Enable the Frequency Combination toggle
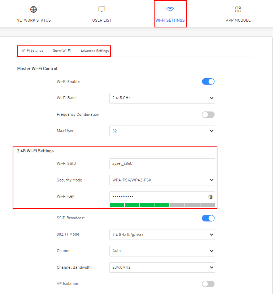Screen dimensions: 273x294 tap(208, 115)
